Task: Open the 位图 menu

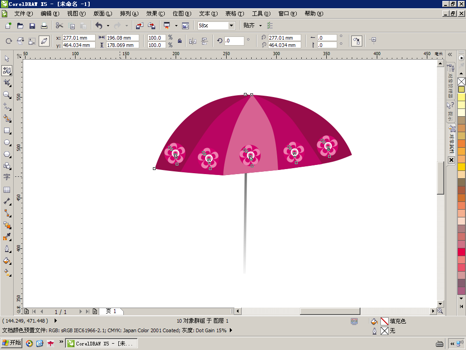Action: pos(182,14)
